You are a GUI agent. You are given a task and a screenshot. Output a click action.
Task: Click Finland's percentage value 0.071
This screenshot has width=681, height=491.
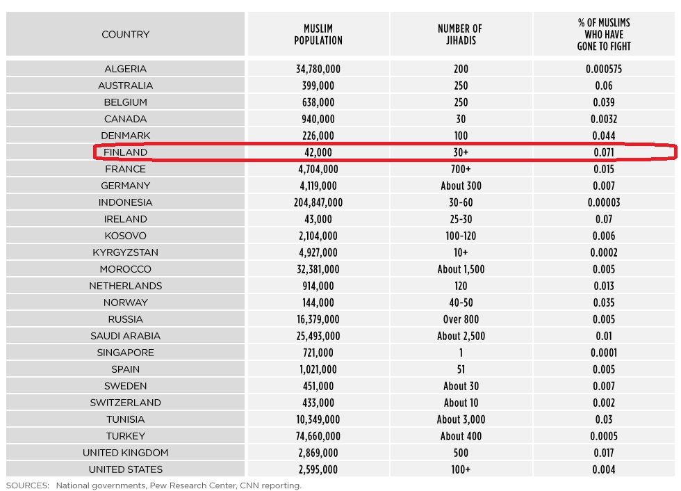point(604,152)
